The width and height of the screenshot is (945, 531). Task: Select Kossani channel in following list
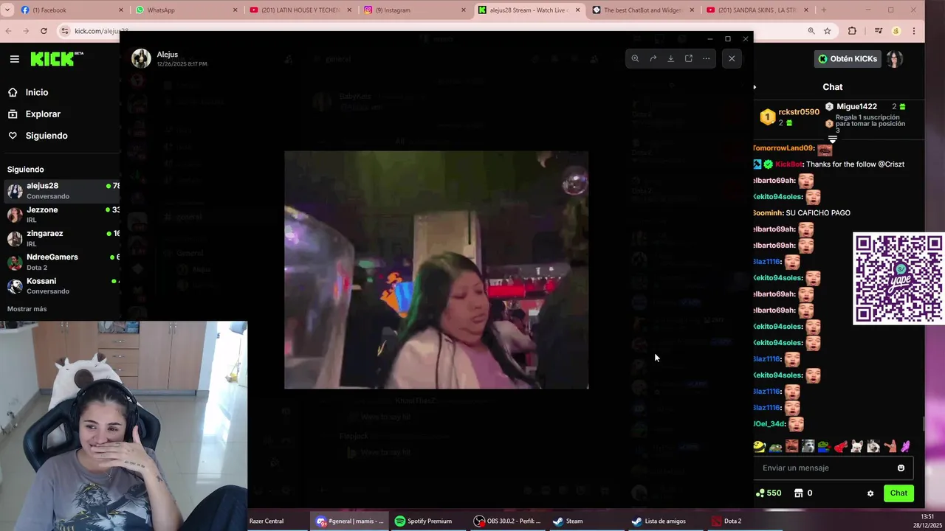pos(62,285)
